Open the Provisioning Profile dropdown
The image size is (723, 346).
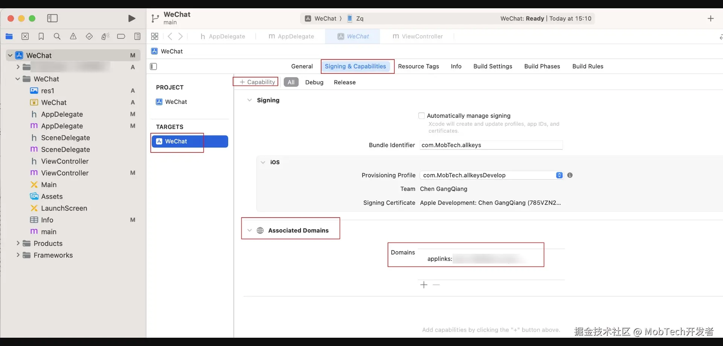[491, 175]
